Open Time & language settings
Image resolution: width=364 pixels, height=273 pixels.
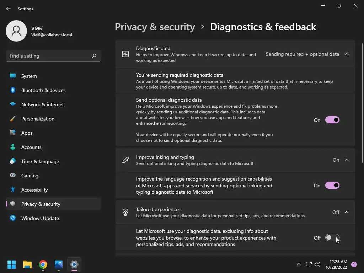53,161
